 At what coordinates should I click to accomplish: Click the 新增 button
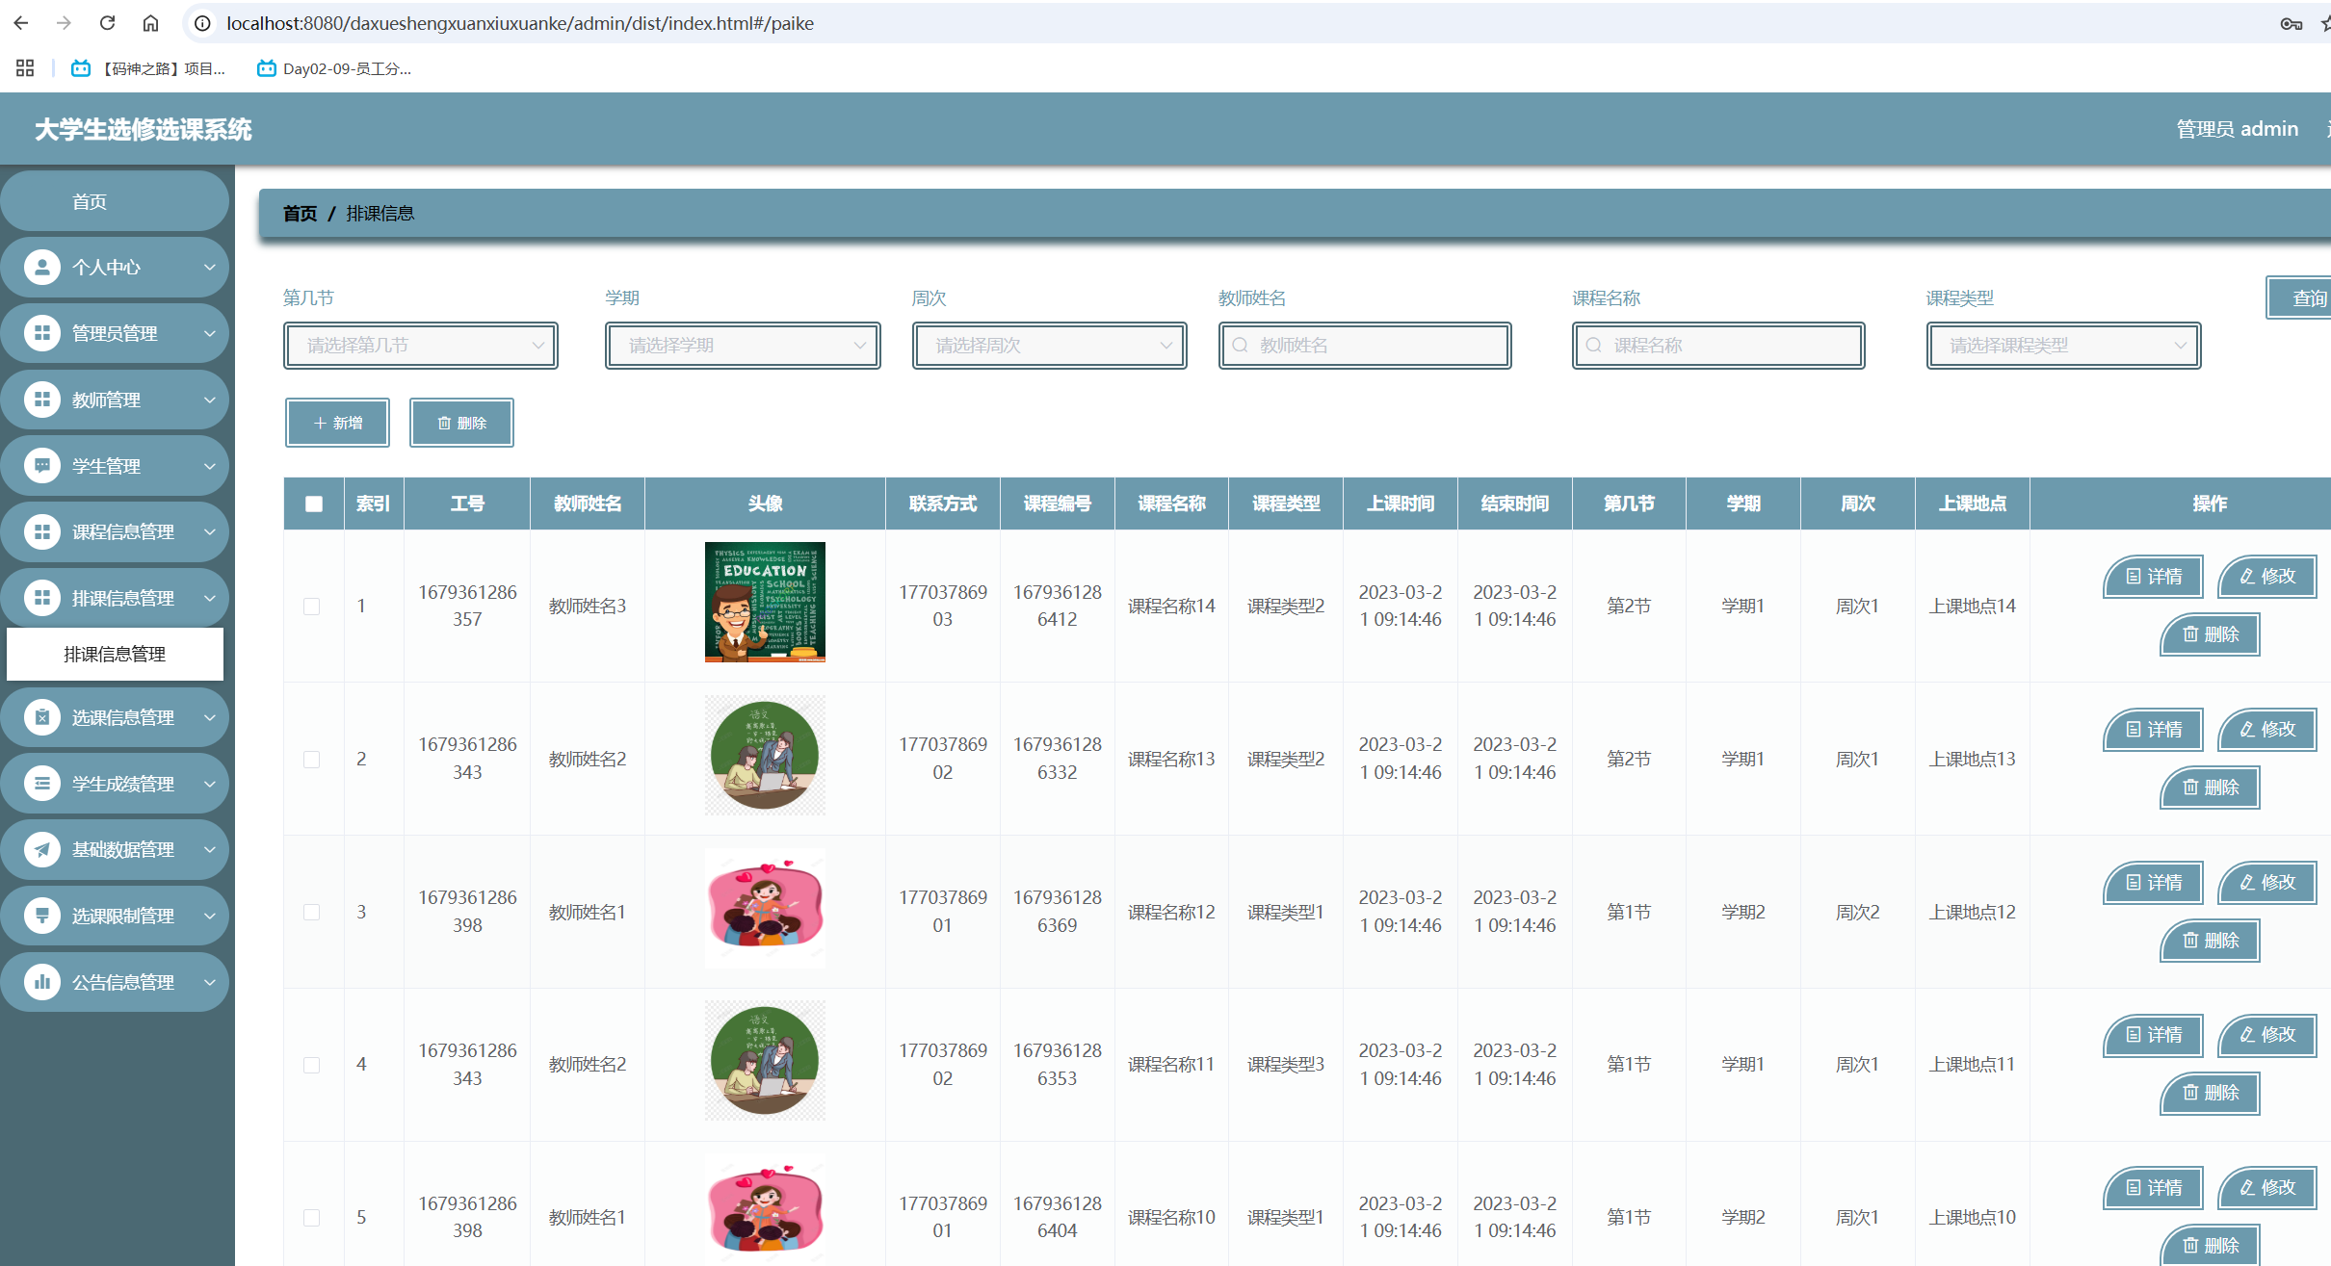tap(337, 423)
